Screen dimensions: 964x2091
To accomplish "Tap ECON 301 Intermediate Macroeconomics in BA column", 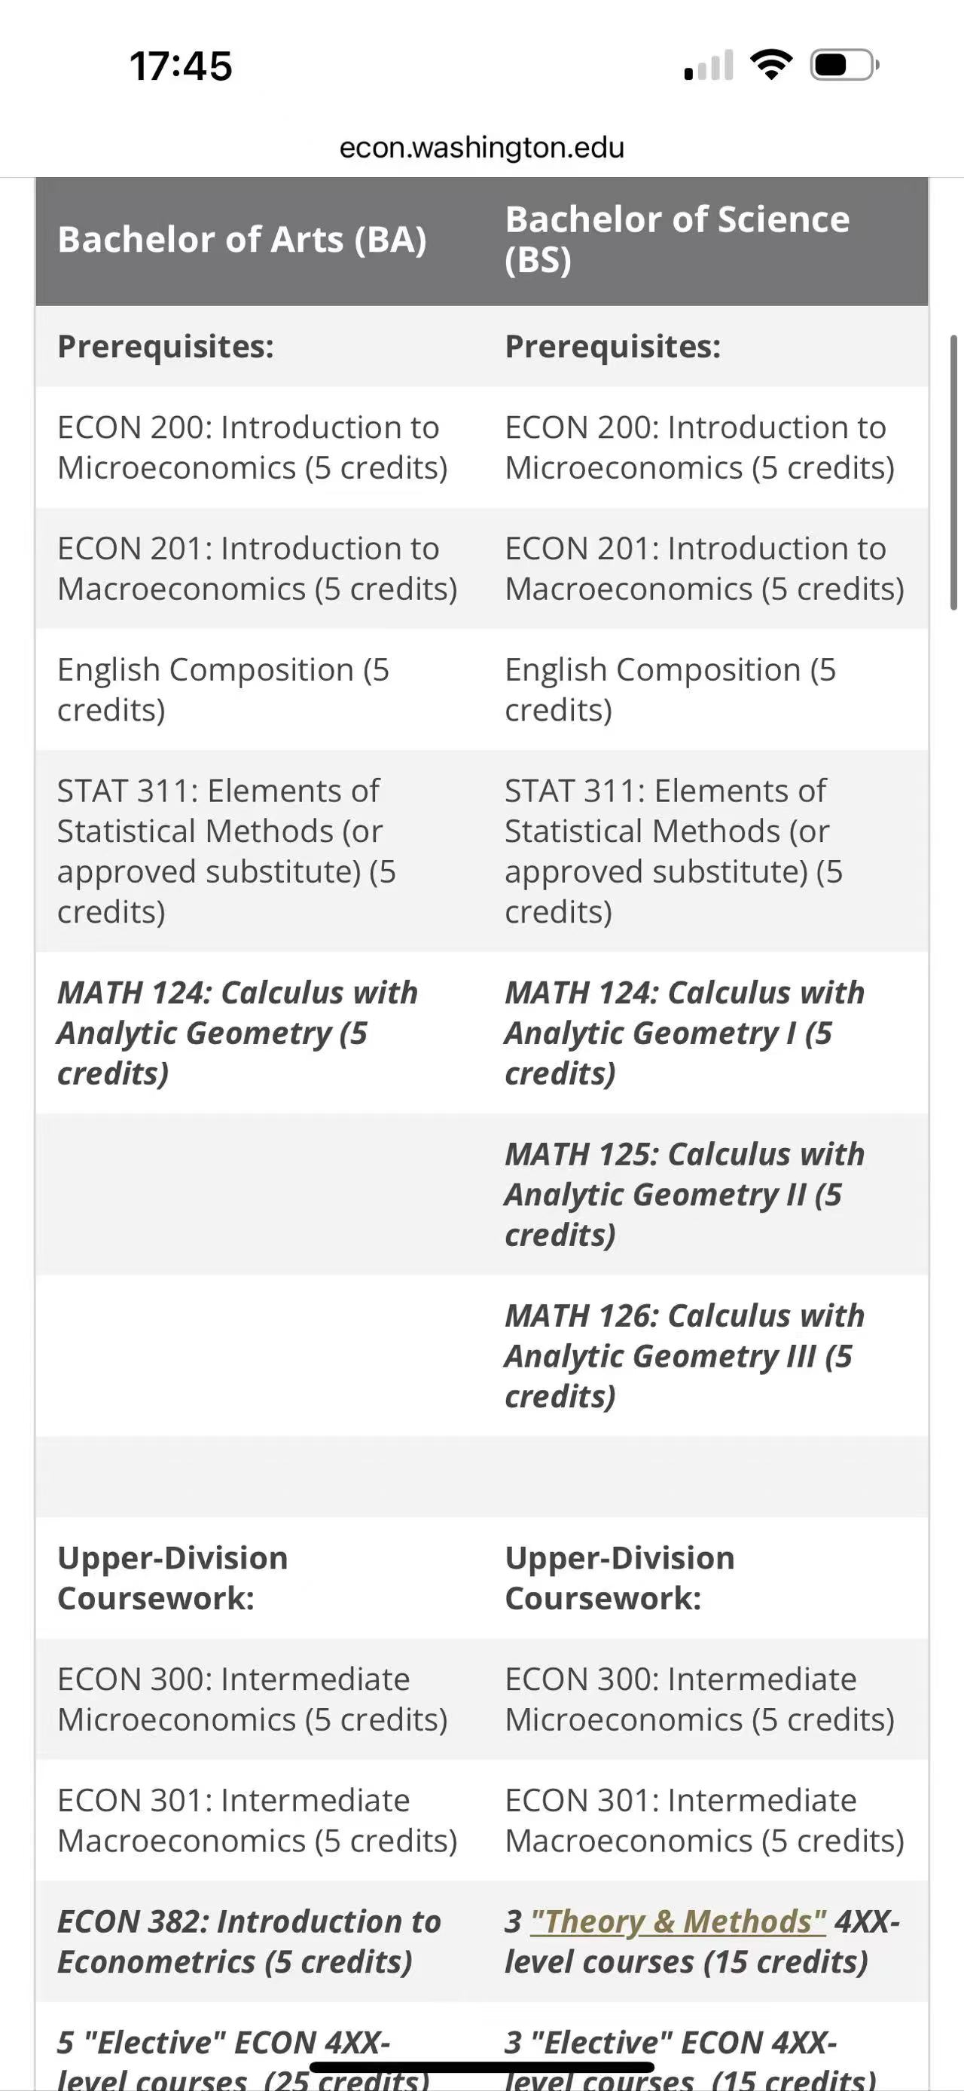I will coord(256,1820).
